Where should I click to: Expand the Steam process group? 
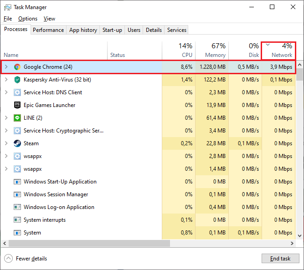[x=6, y=143]
